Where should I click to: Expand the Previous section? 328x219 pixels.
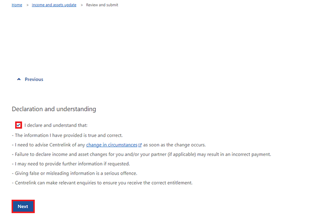34,80
